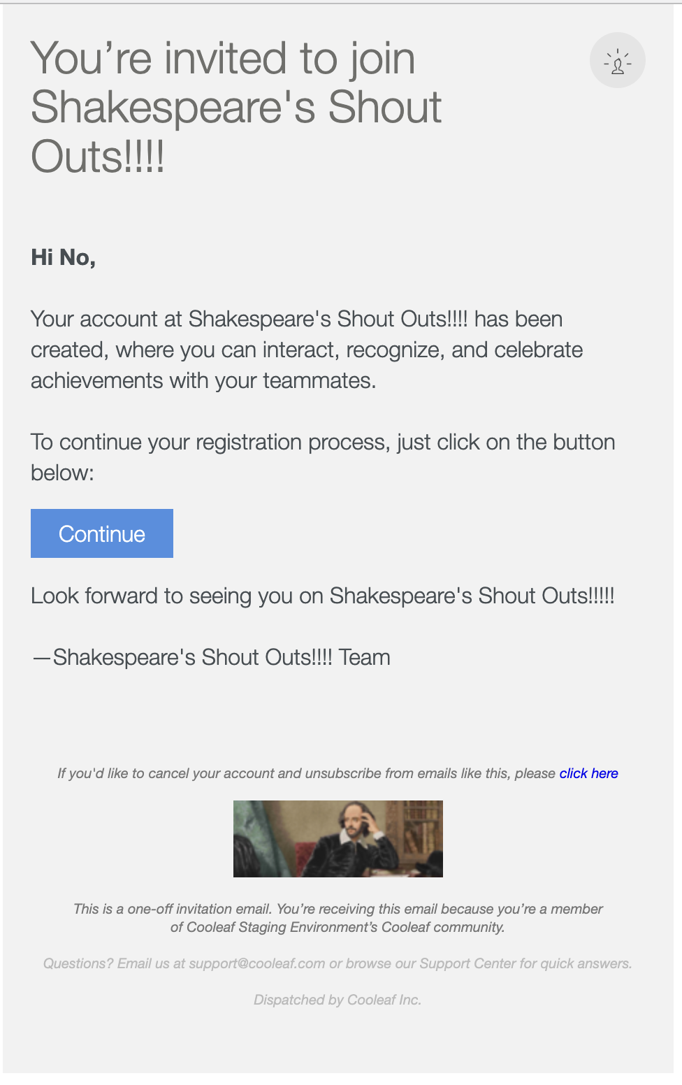The image size is (682, 1085).
Task: Click the "If you'd like to cancel" sentence
Action: (x=306, y=773)
